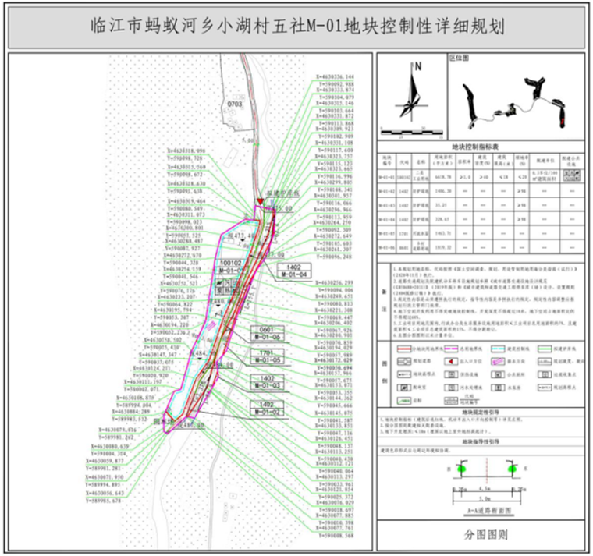This screenshot has width=593, height=556.
Task: Click the 1701 code cell in the table
Action: 404,234
